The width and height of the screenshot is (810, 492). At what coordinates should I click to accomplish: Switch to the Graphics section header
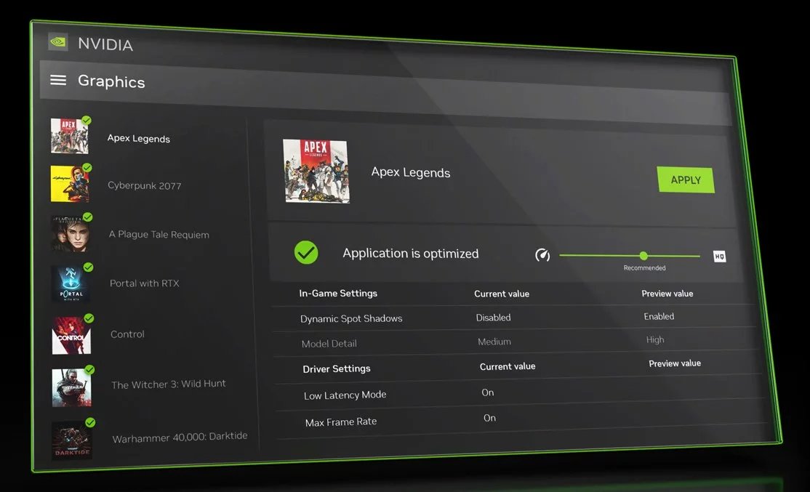coord(111,81)
